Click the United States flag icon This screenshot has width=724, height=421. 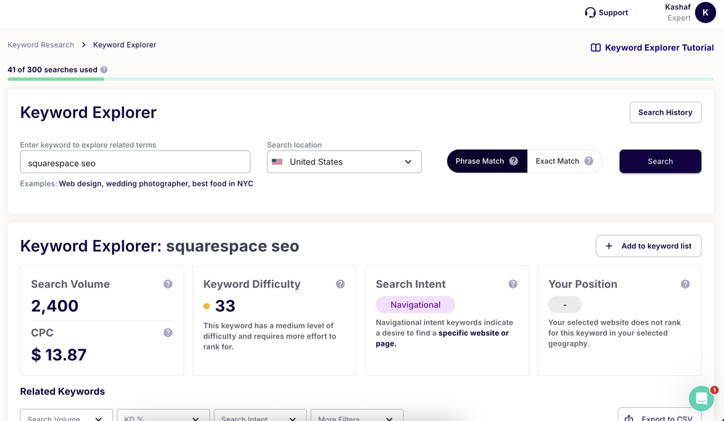click(x=277, y=162)
